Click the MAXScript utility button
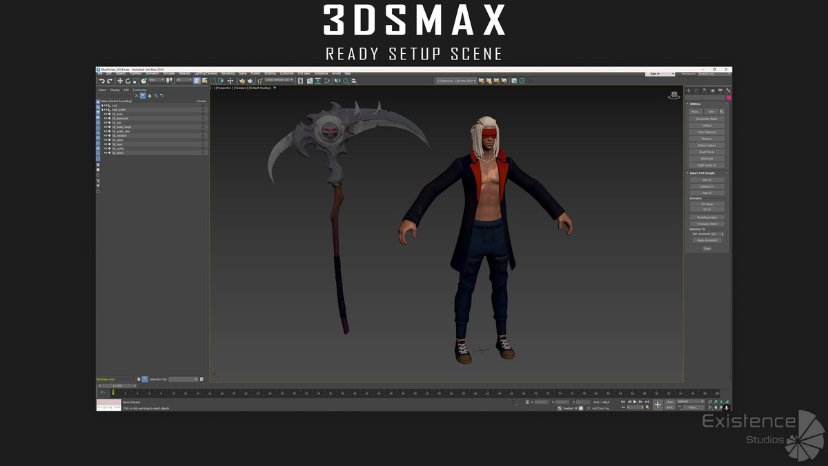 tap(707, 159)
